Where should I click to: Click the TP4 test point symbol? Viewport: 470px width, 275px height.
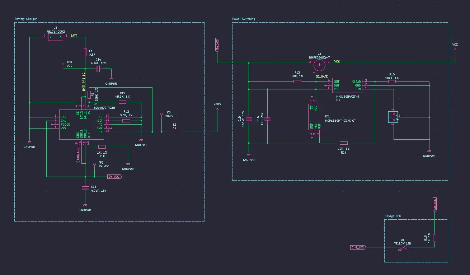[x=63, y=65]
